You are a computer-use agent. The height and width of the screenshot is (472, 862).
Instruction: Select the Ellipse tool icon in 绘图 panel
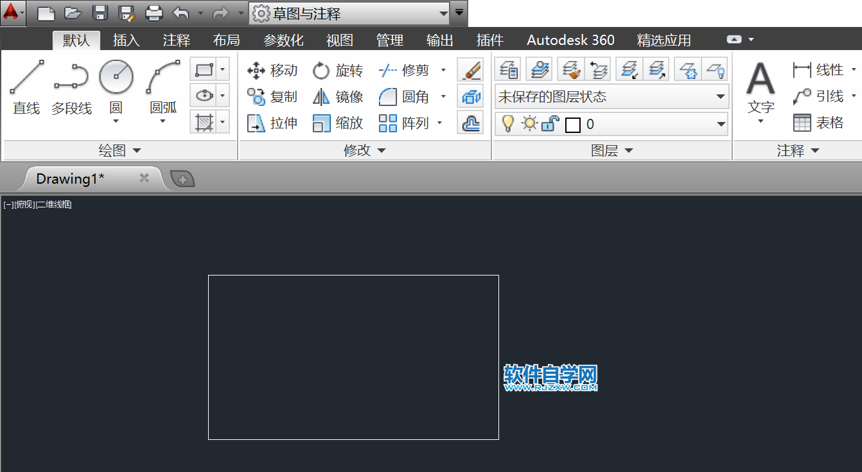click(204, 96)
